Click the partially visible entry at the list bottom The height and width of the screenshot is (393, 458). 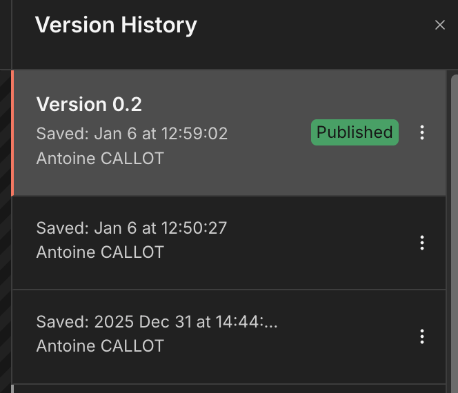point(228,389)
